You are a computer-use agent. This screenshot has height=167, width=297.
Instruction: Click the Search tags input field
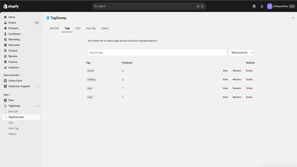point(157,53)
